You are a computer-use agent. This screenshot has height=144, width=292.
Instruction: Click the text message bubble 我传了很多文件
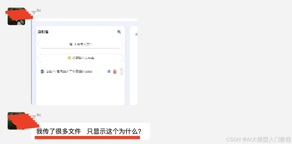(91, 131)
